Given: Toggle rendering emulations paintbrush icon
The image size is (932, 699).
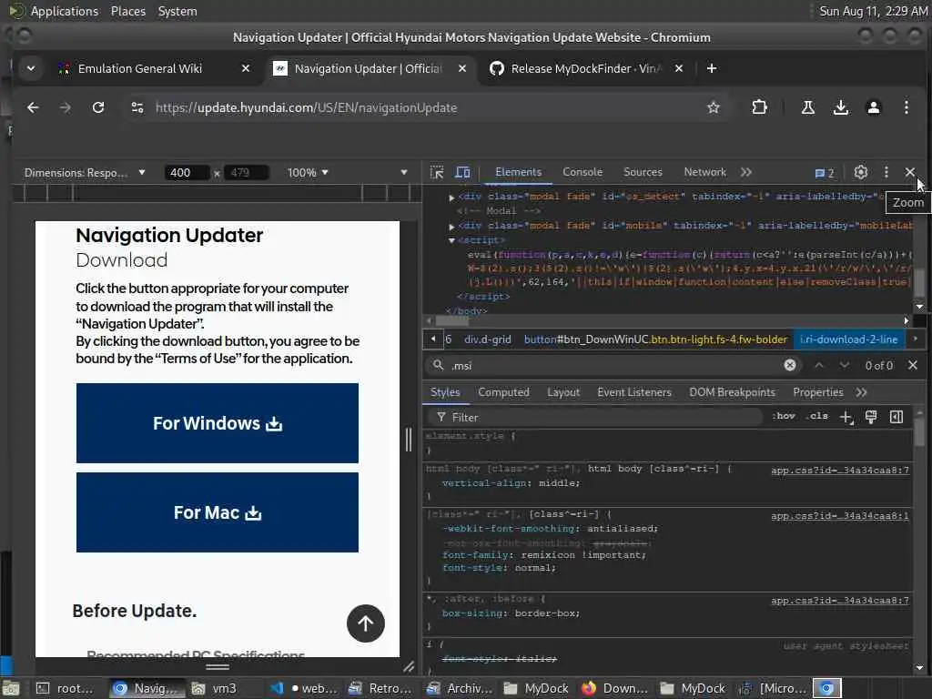Looking at the screenshot, I should pyautogui.click(x=871, y=417).
